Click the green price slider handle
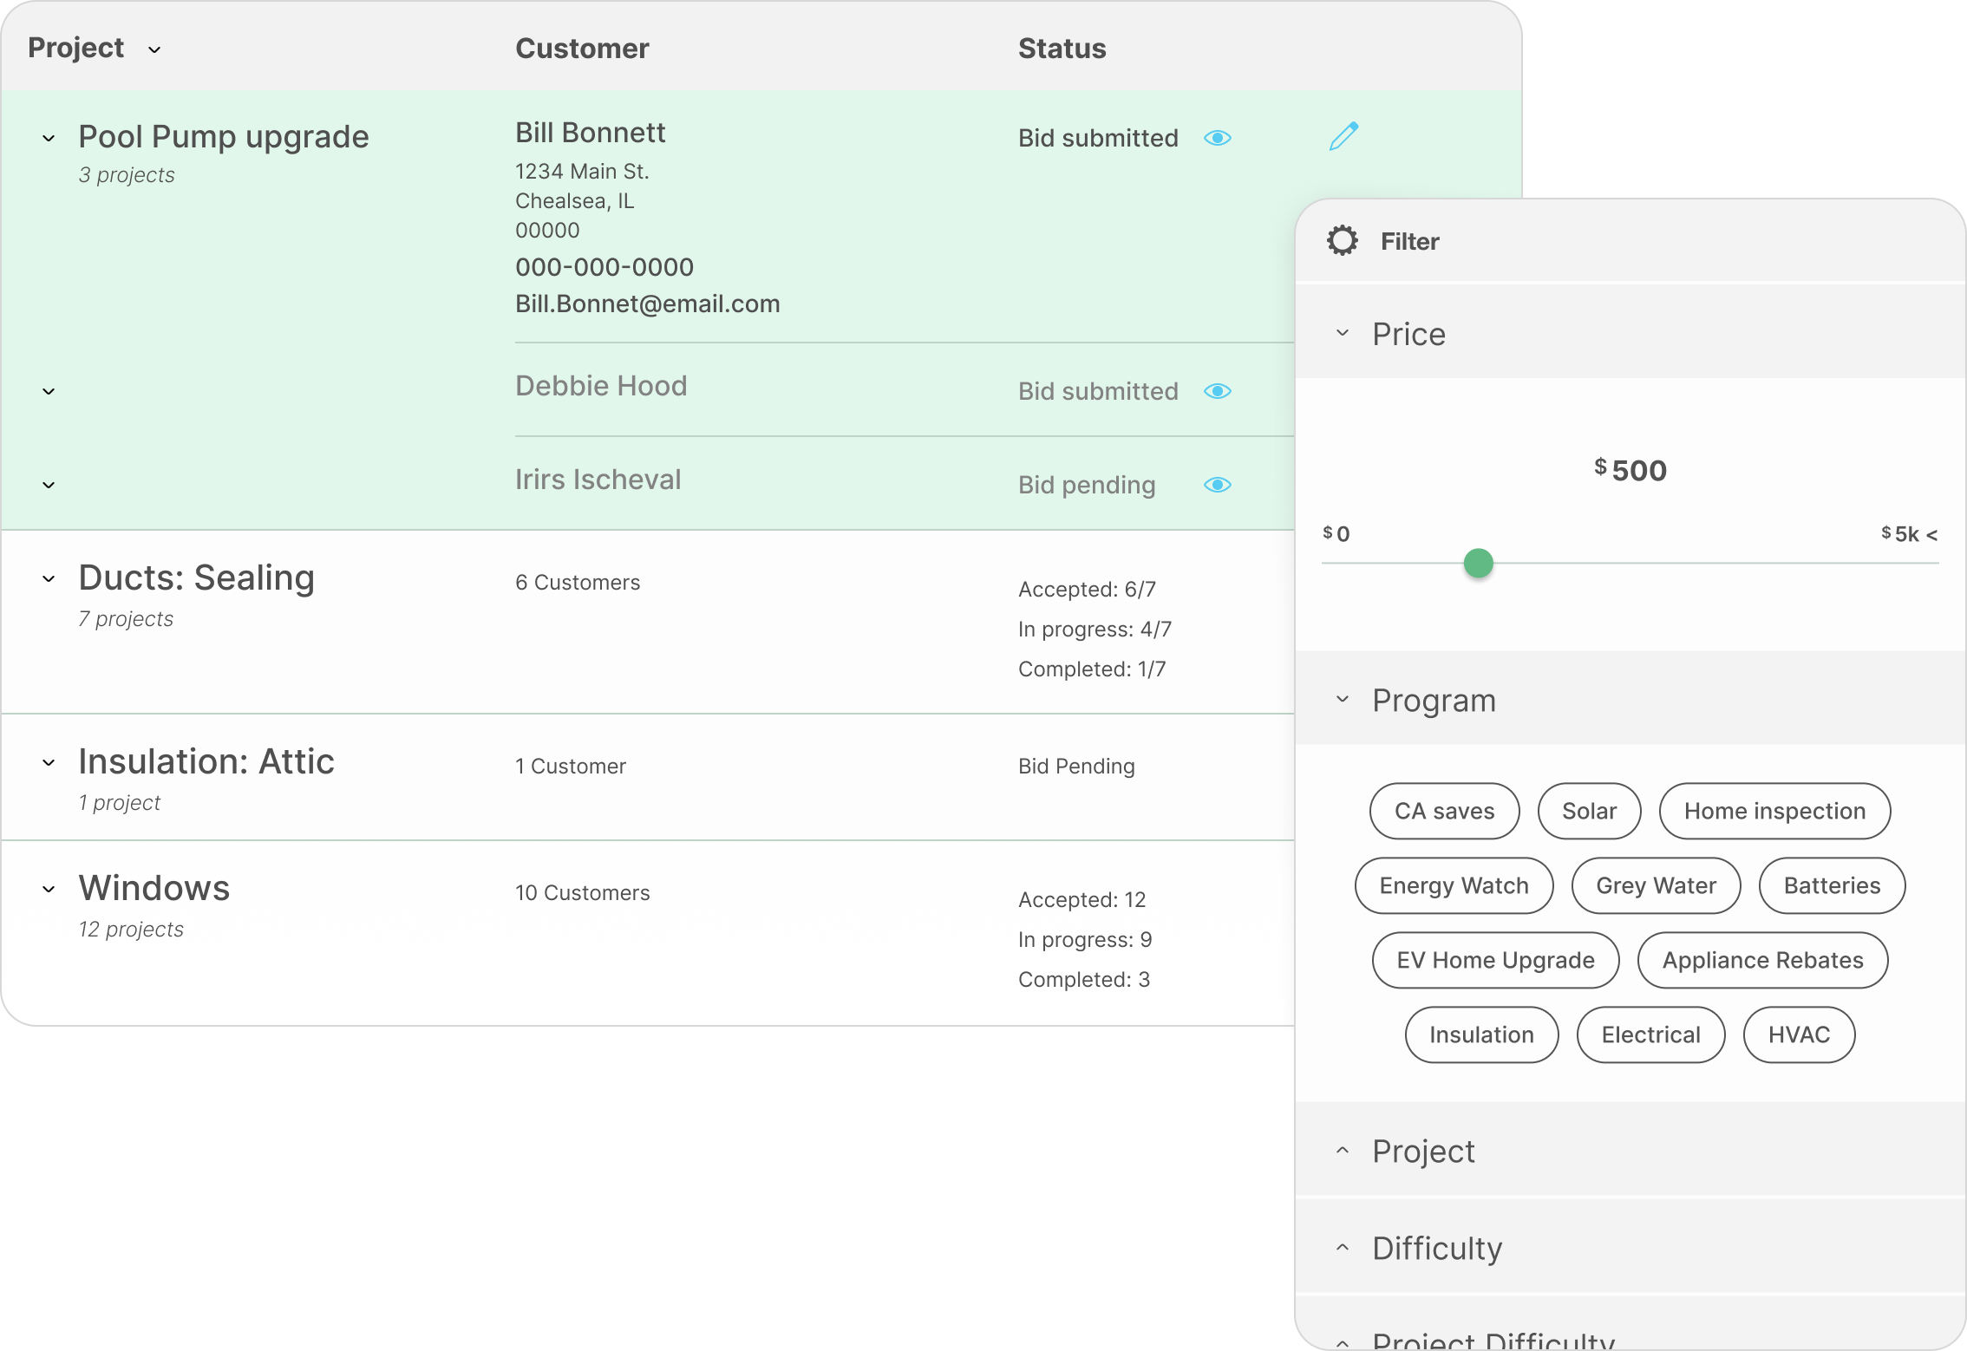Image resolution: width=1967 pixels, height=1351 pixels. pos(1479,564)
